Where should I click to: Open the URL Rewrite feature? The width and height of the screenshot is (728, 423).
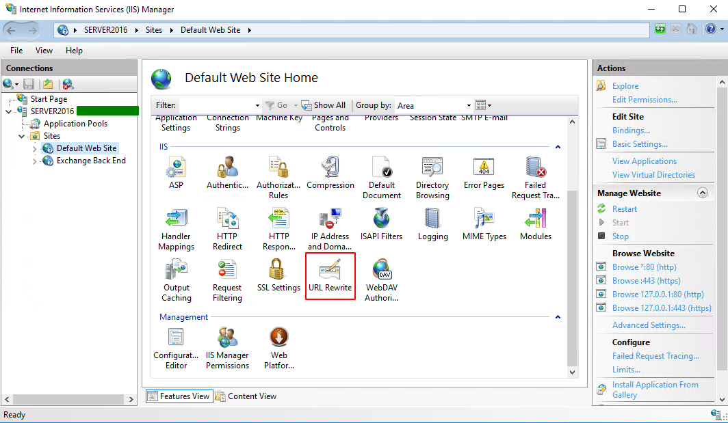point(330,275)
